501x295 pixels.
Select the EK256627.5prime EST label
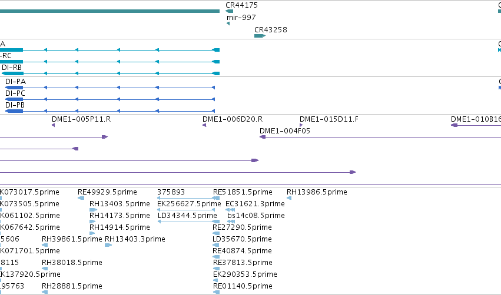(x=189, y=204)
